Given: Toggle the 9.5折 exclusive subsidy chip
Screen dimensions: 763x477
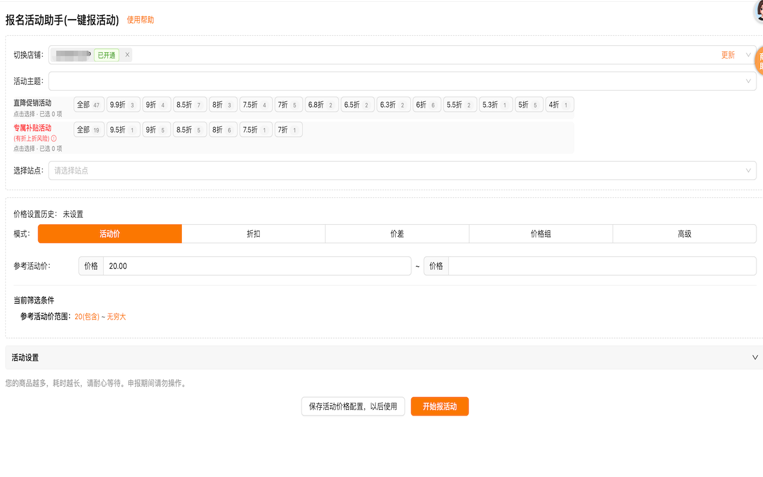Looking at the screenshot, I should [123, 129].
